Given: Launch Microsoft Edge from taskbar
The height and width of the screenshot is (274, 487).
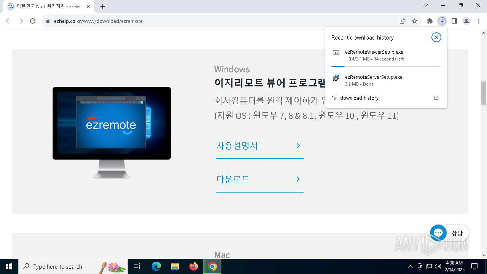Looking at the screenshot, I should 156,266.
